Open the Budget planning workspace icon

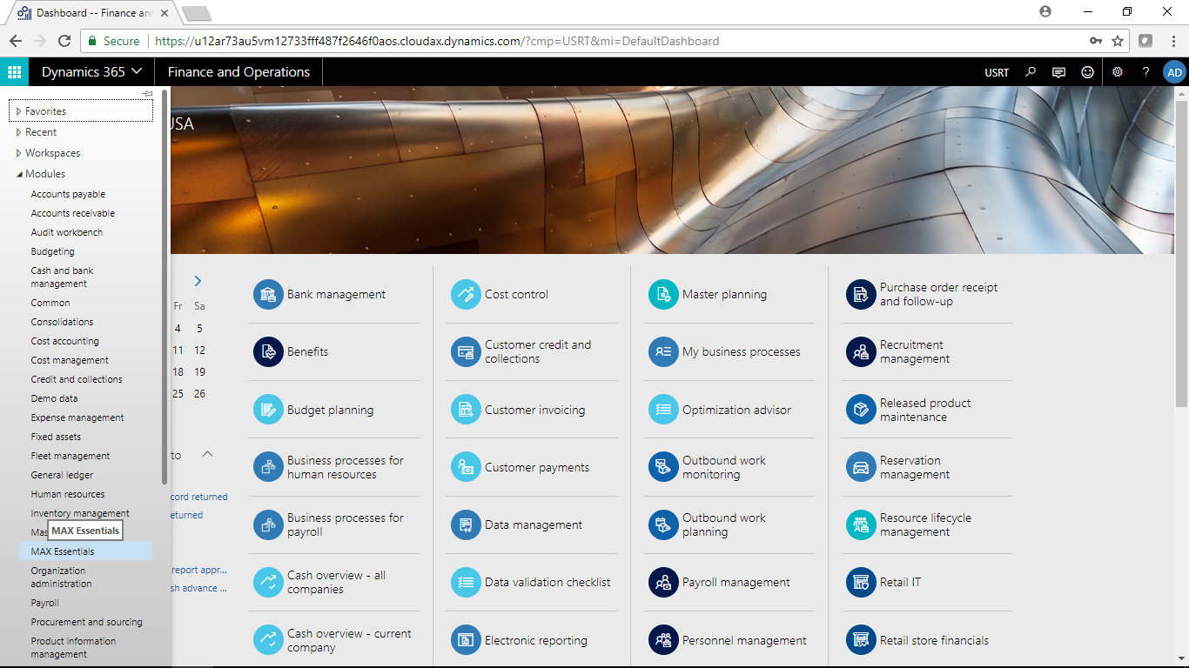pos(268,410)
